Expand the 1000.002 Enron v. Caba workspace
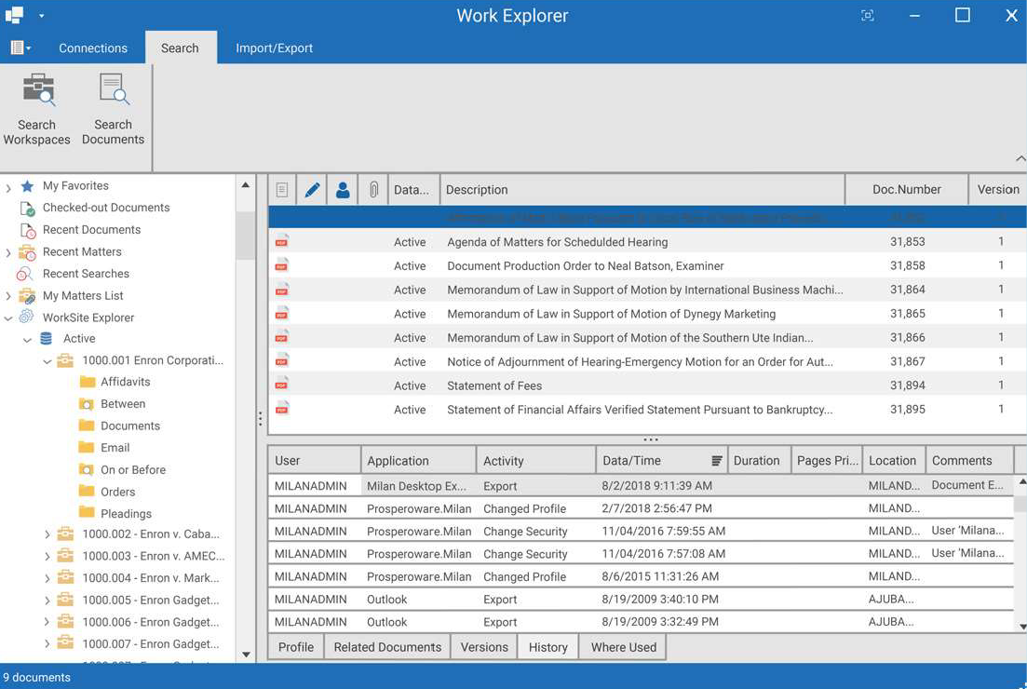Screen dimensions: 1027x689 click(47, 534)
